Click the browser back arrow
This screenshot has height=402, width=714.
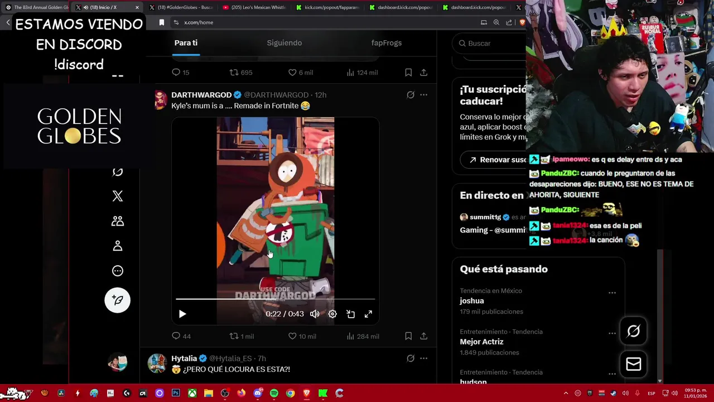tap(8, 22)
